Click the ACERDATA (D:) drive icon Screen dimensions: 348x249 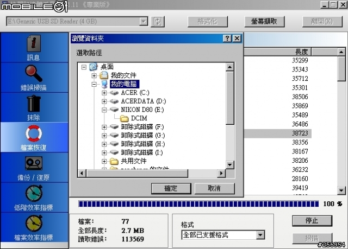click(114, 101)
